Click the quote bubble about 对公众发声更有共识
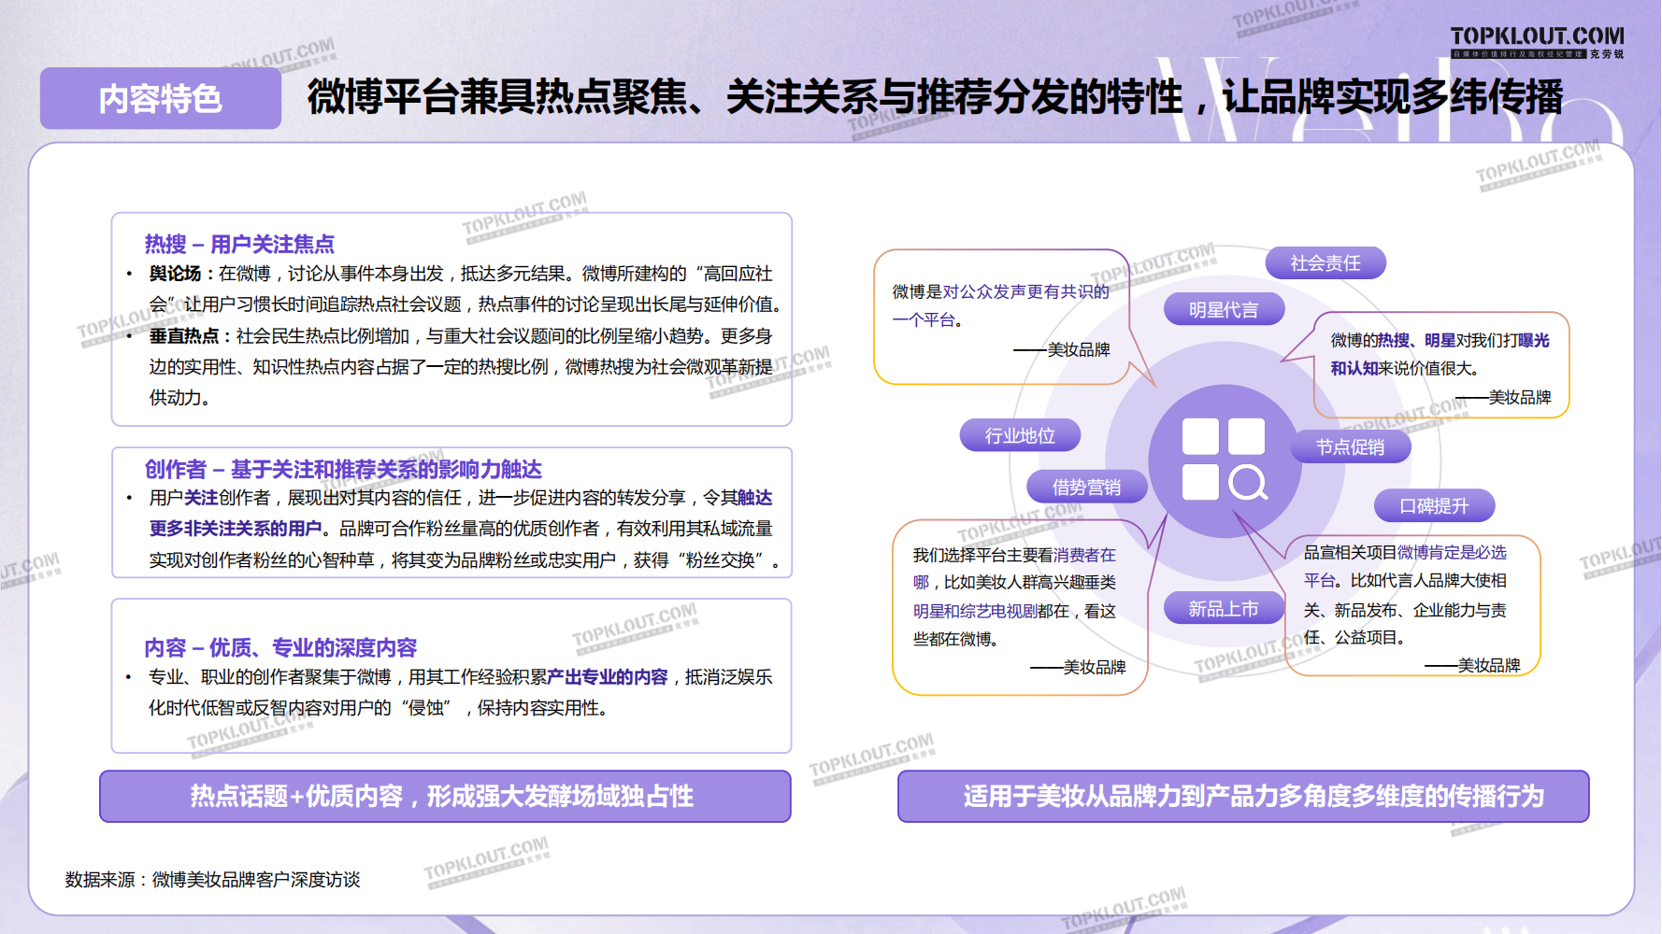1662x934 pixels. 1000,318
